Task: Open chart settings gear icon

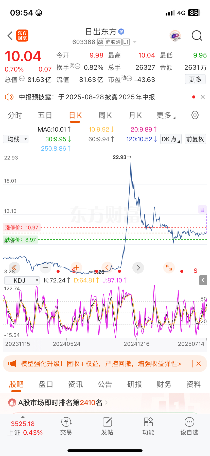Action: tap(195, 115)
